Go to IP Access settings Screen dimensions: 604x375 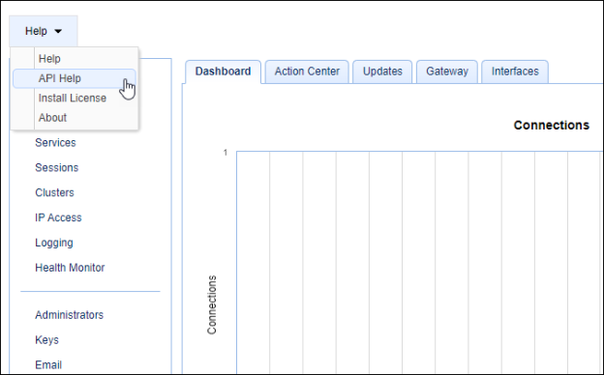tap(58, 217)
